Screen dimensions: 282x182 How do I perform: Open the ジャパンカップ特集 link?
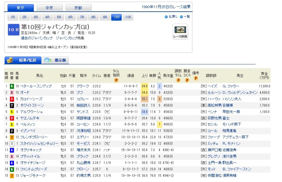(x=70, y=38)
